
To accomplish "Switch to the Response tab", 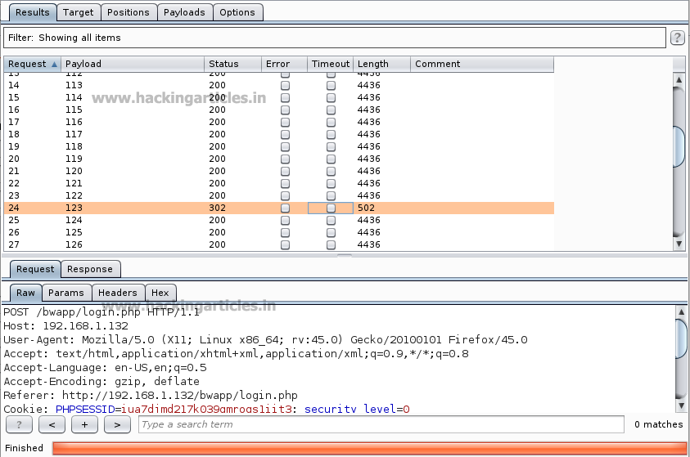I will click(x=90, y=269).
